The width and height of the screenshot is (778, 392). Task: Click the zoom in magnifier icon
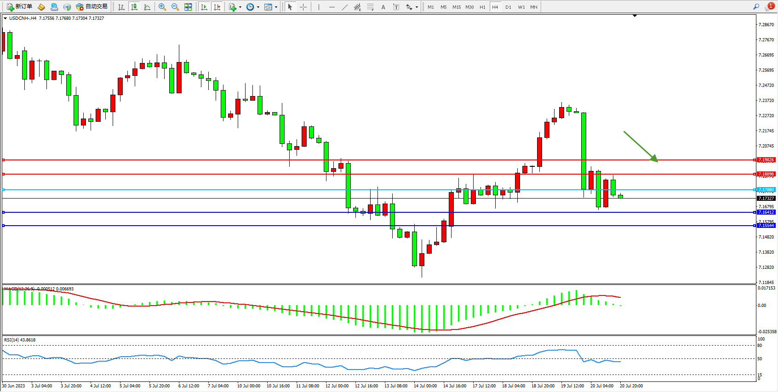pos(162,7)
